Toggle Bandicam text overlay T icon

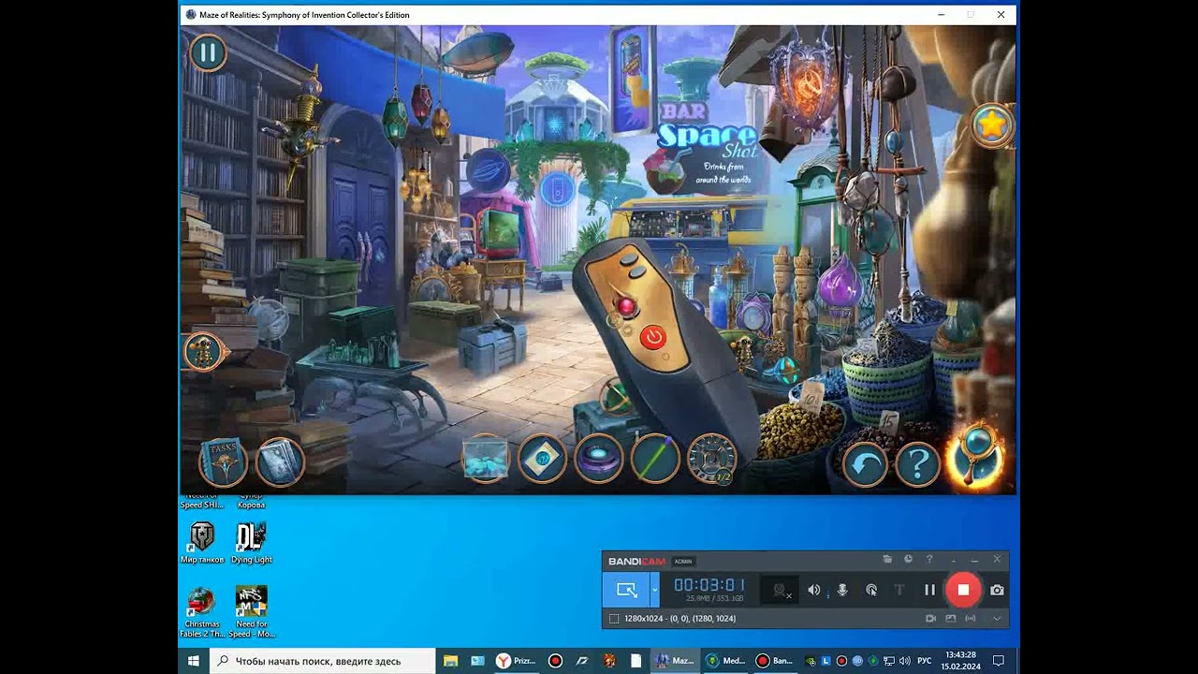[899, 590]
